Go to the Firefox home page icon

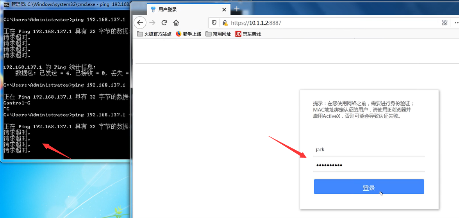[176, 23]
